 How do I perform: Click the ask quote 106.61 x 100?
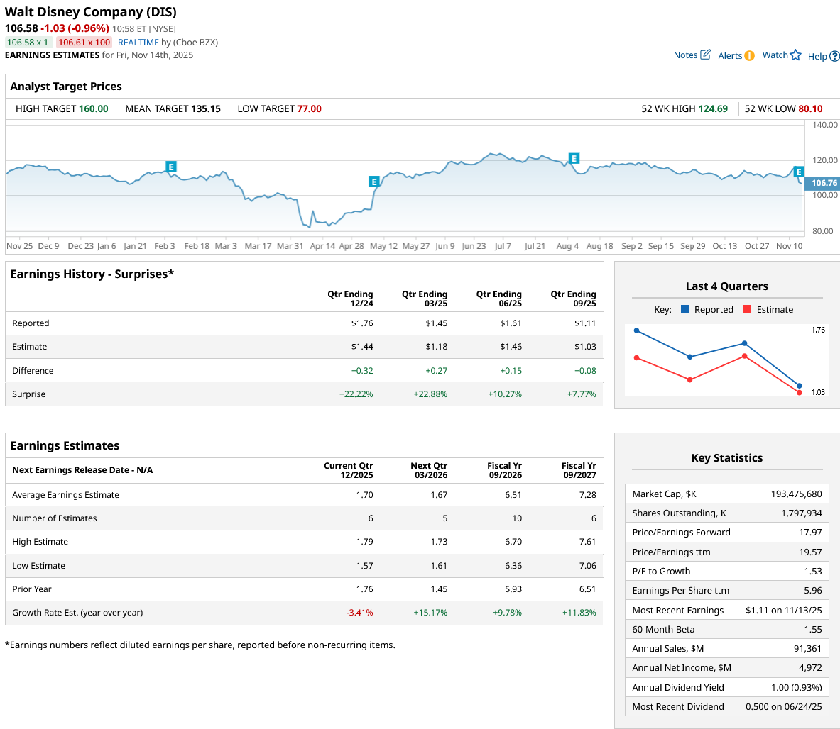click(x=84, y=43)
